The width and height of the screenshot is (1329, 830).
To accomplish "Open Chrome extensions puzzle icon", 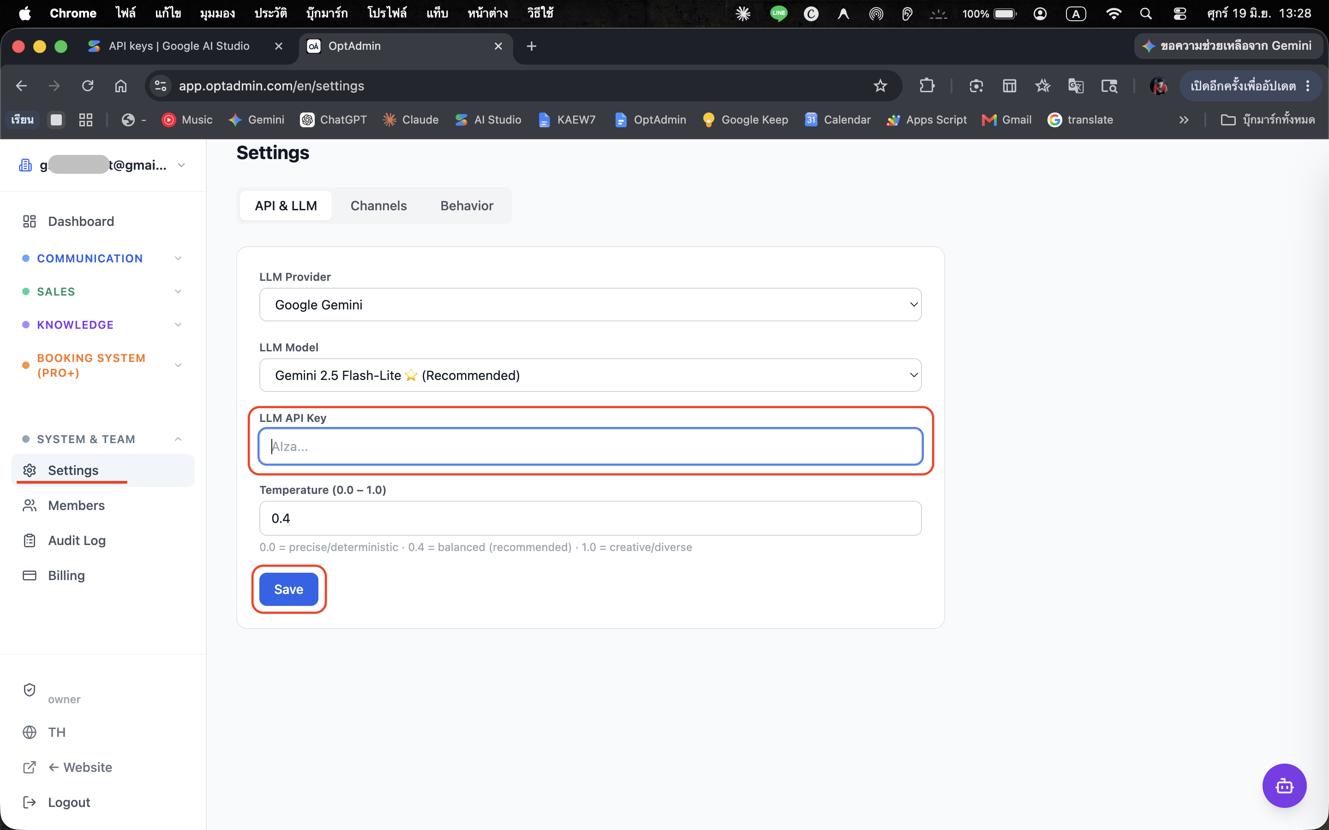I will click(927, 86).
